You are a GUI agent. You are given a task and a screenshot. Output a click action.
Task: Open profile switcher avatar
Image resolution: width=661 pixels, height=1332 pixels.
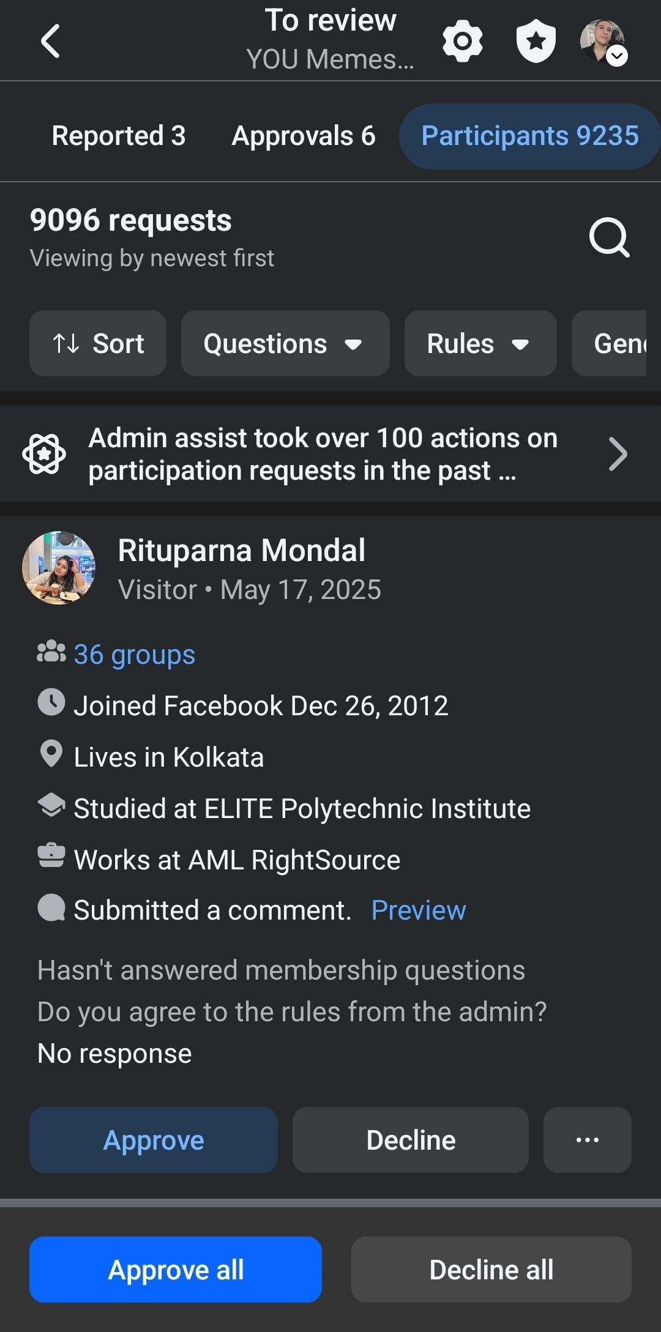[603, 41]
